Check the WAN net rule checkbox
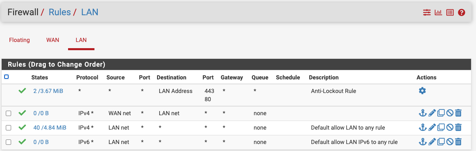The height and width of the screenshot is (151, 476). (9, 113)
